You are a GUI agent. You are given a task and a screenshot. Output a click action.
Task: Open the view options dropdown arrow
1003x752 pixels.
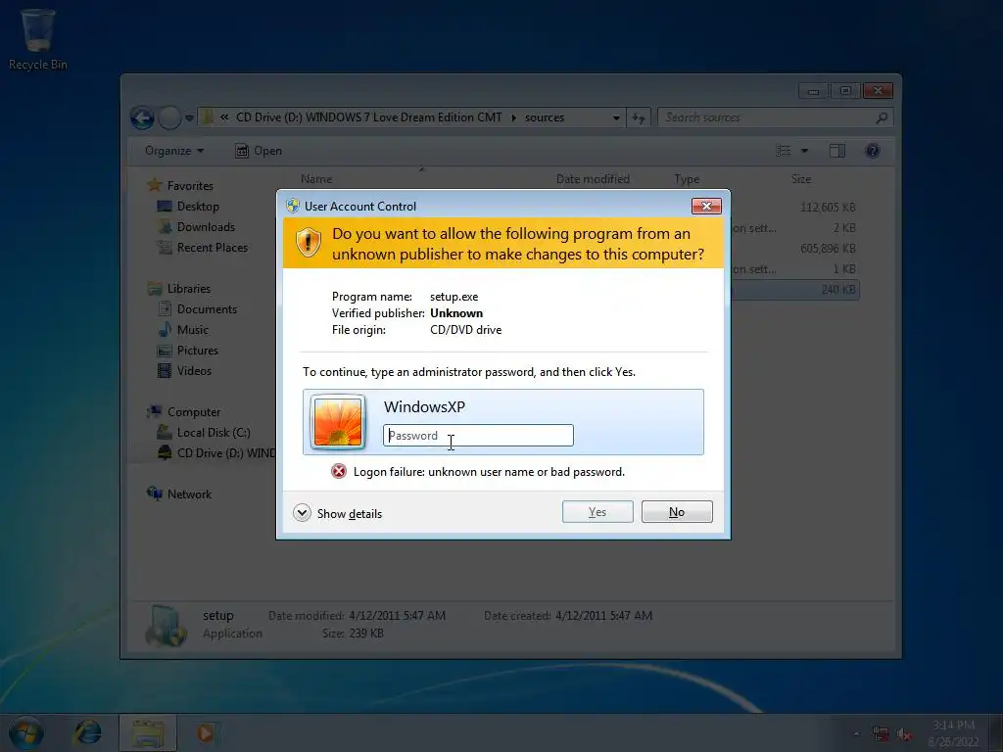(x=805, y=151)
